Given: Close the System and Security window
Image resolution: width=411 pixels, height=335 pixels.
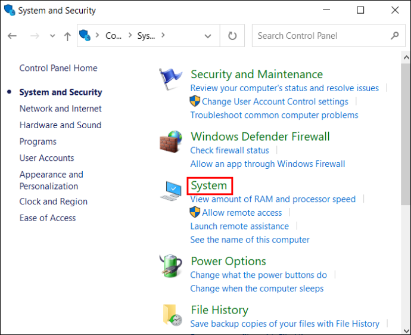Looking at the screenshot, I should pos(395,10).
